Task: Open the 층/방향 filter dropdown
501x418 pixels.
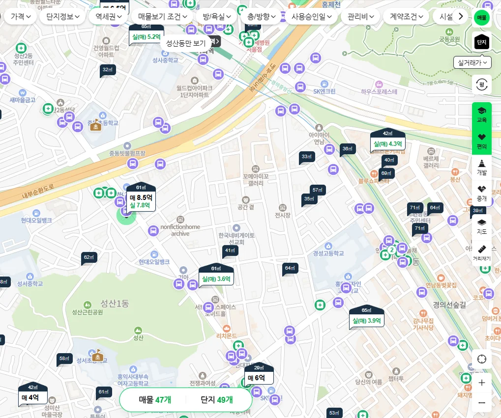Action: (261, 16)
